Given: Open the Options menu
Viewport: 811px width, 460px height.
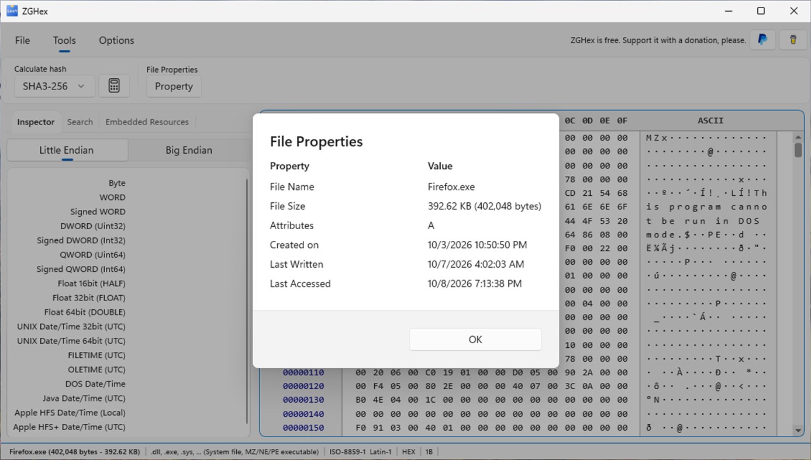Looking at the screenshot, I should 116,40.
